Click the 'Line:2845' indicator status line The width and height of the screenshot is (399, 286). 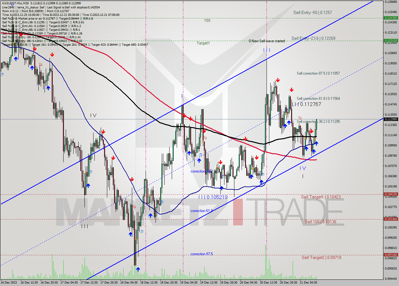[50, 7]
